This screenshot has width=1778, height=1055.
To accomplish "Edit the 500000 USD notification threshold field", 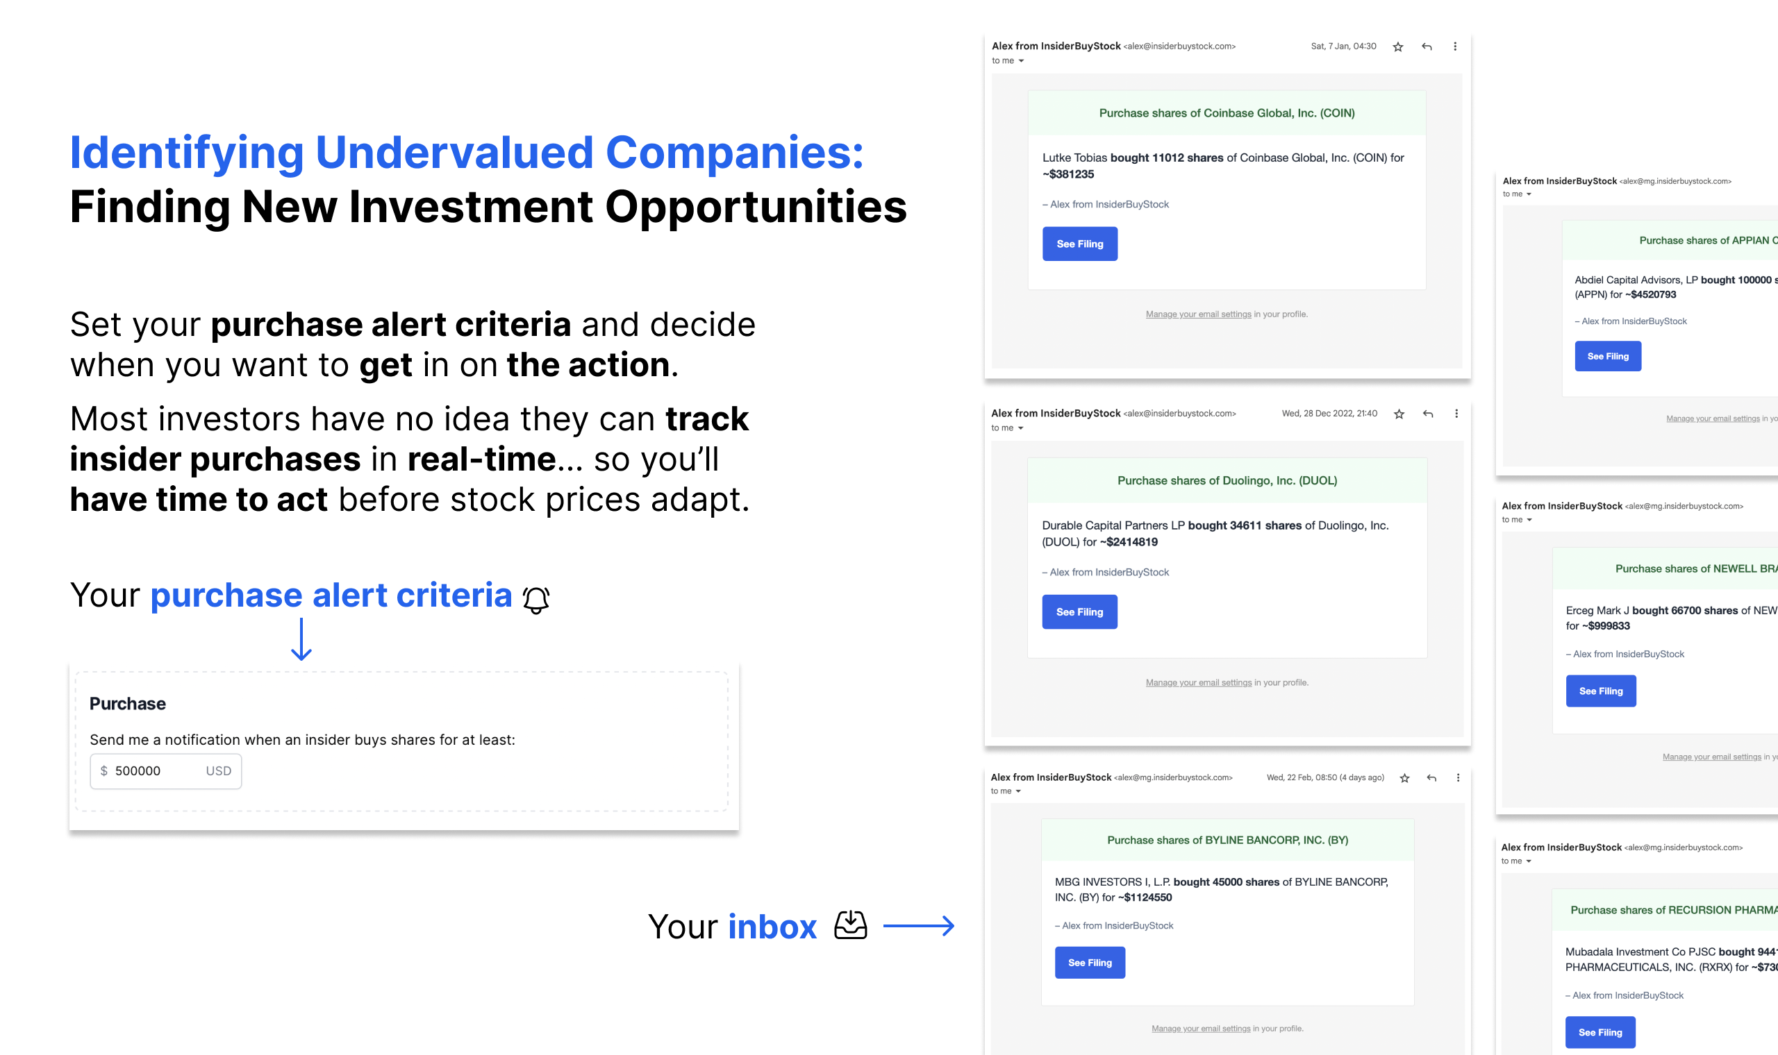I will pos(165,770).
